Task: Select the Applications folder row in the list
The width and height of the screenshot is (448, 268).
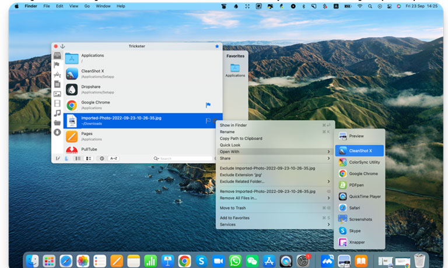Action: click(143, 58)
